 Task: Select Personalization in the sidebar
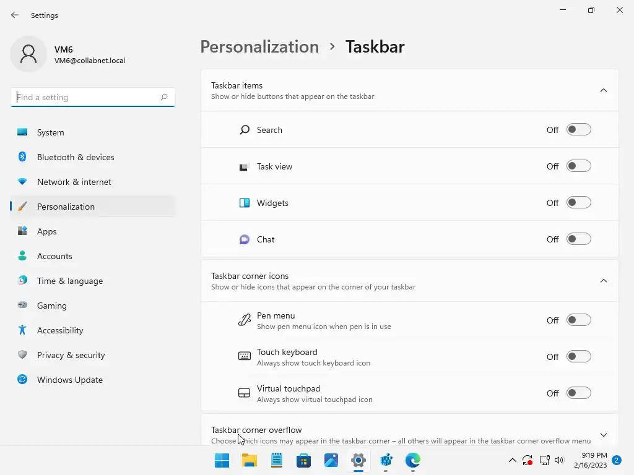(x=93, y=207)
